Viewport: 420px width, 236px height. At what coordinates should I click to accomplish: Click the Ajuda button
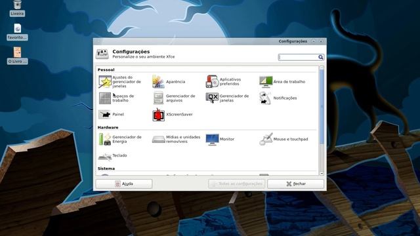click(x=124, y=184)
